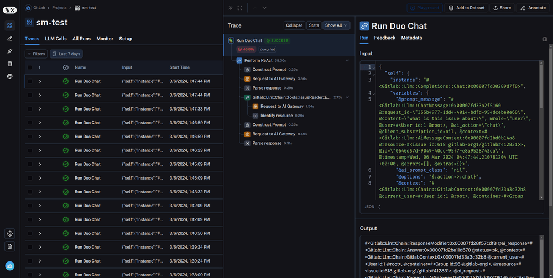The image size is (553, 278).
Task: Open the documentation page icon in the sidebar
Action: [10, 246]
